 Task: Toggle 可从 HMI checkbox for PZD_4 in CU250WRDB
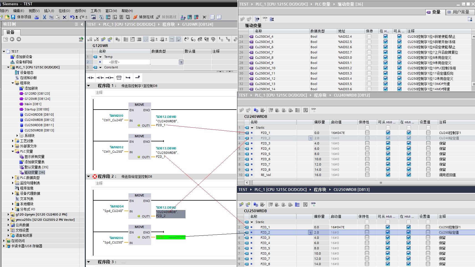(388, 243)
